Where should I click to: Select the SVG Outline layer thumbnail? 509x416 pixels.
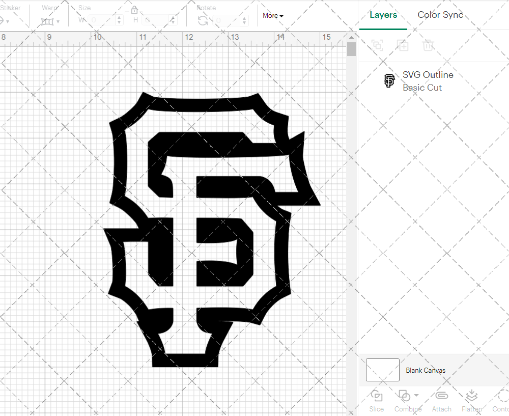pyautogui.click(x=389, y=81)
